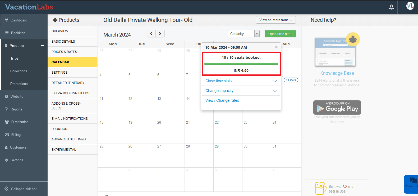Click the 10 seats badge on calendar
This screenshot has height=196, width=418.
pos(291,80)
